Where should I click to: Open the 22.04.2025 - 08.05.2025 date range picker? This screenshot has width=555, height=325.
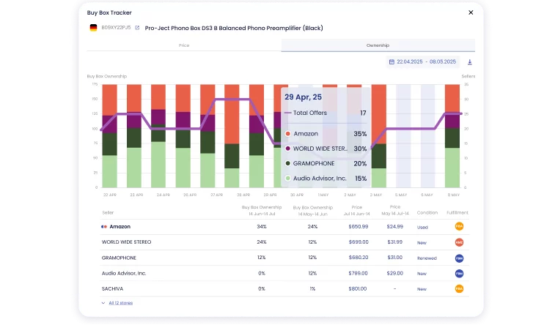coord(423,61)
